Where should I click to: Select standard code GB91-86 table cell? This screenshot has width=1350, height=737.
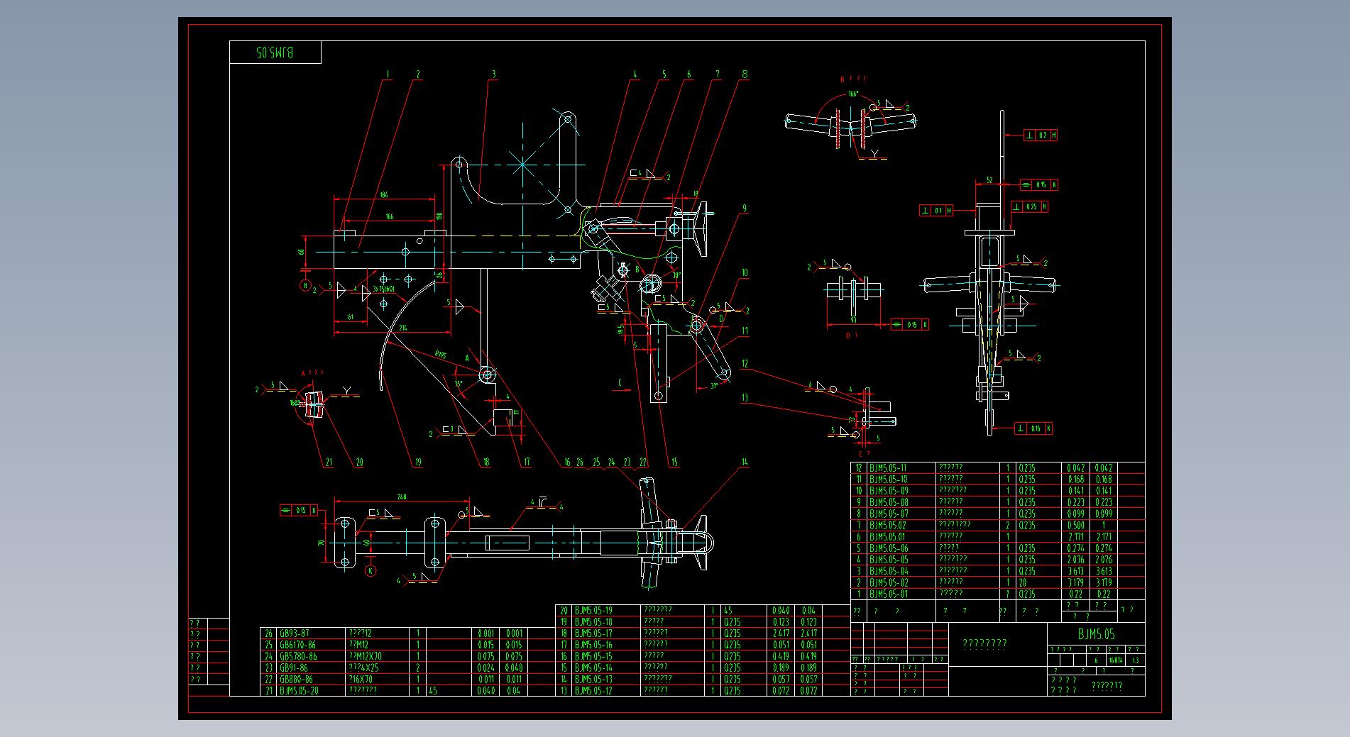(294, 667)
